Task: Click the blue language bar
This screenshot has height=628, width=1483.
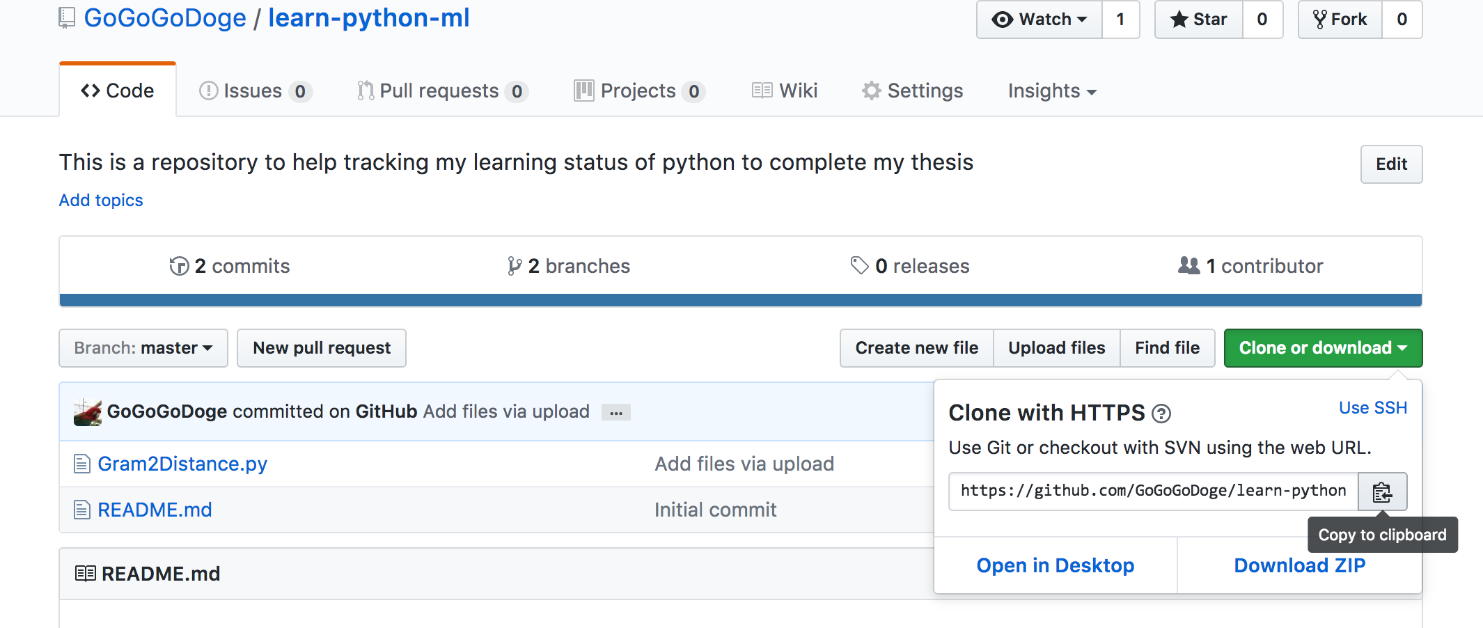Action: click(x=741, y=300)
